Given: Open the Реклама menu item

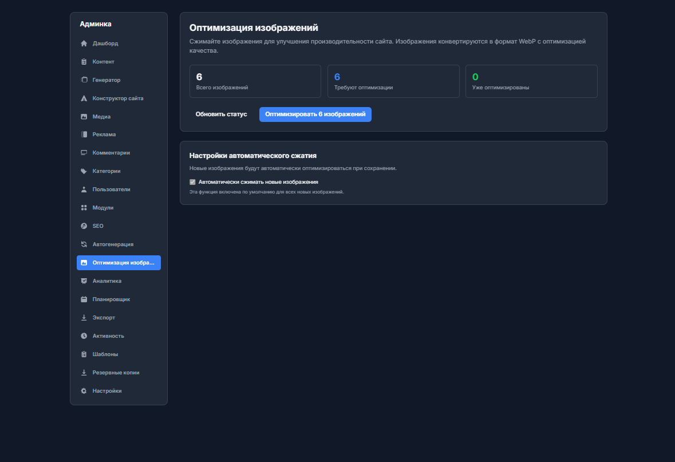Looking at the screenshot, I should point(104,135).
